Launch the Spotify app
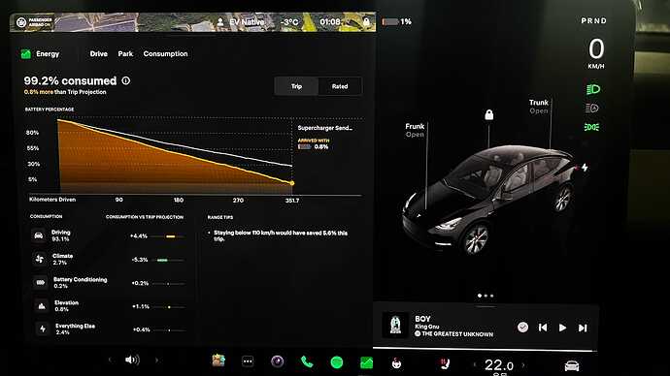This screenshot has height=376, width=670. tap(337, 362)
